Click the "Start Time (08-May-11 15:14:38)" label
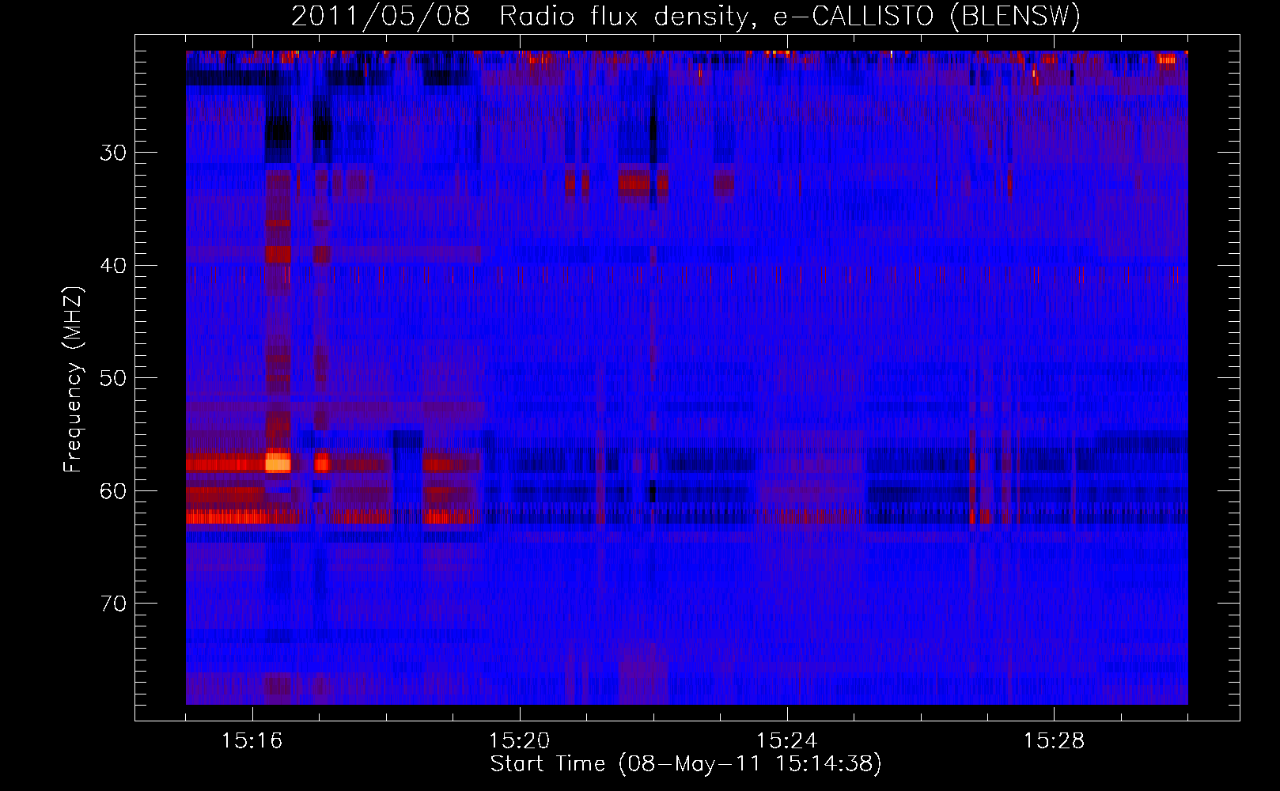 [x=686, y=764]
